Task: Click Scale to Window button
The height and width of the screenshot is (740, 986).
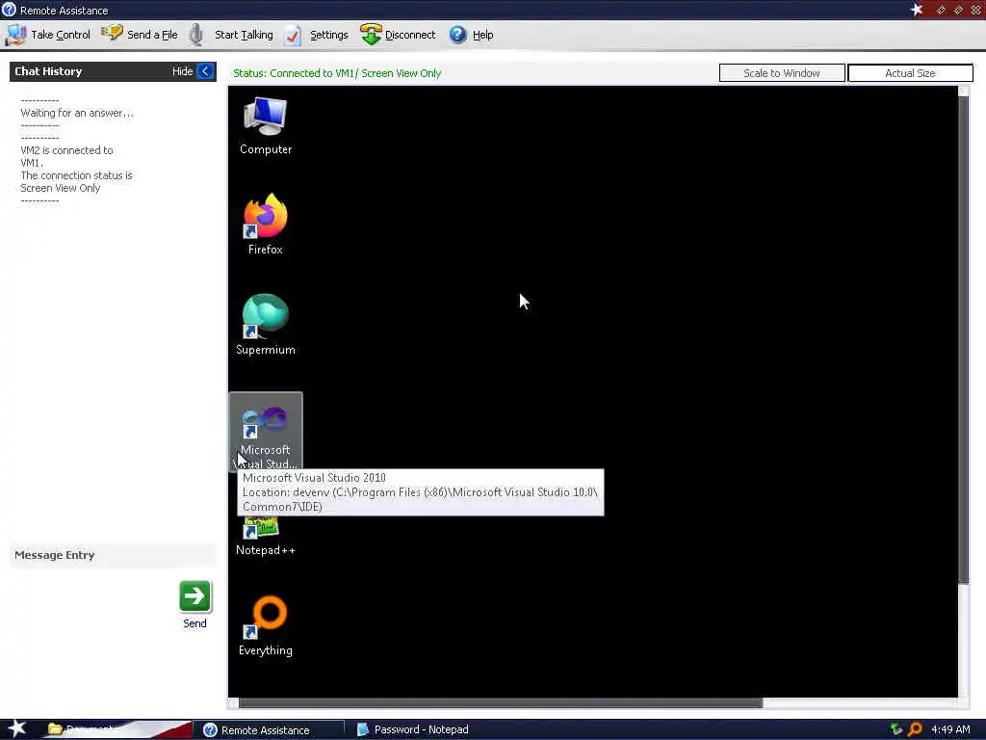Action: tap(782, 73)
